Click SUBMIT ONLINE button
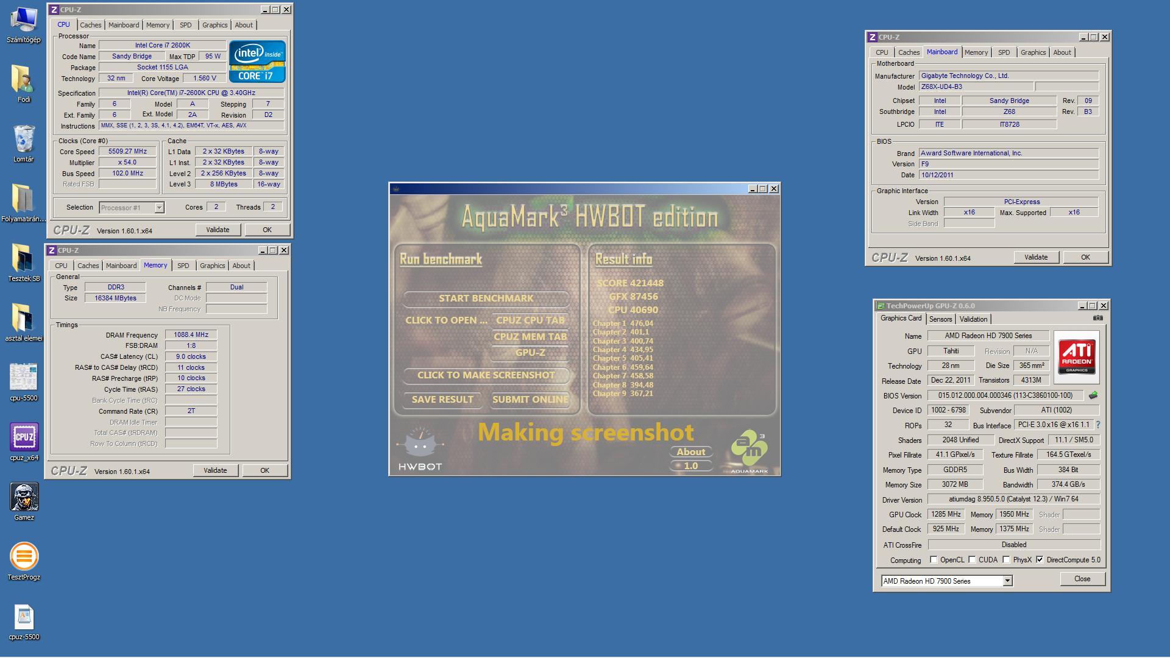The width and height of the screenshot is (1170, 658). click(530, 400)
